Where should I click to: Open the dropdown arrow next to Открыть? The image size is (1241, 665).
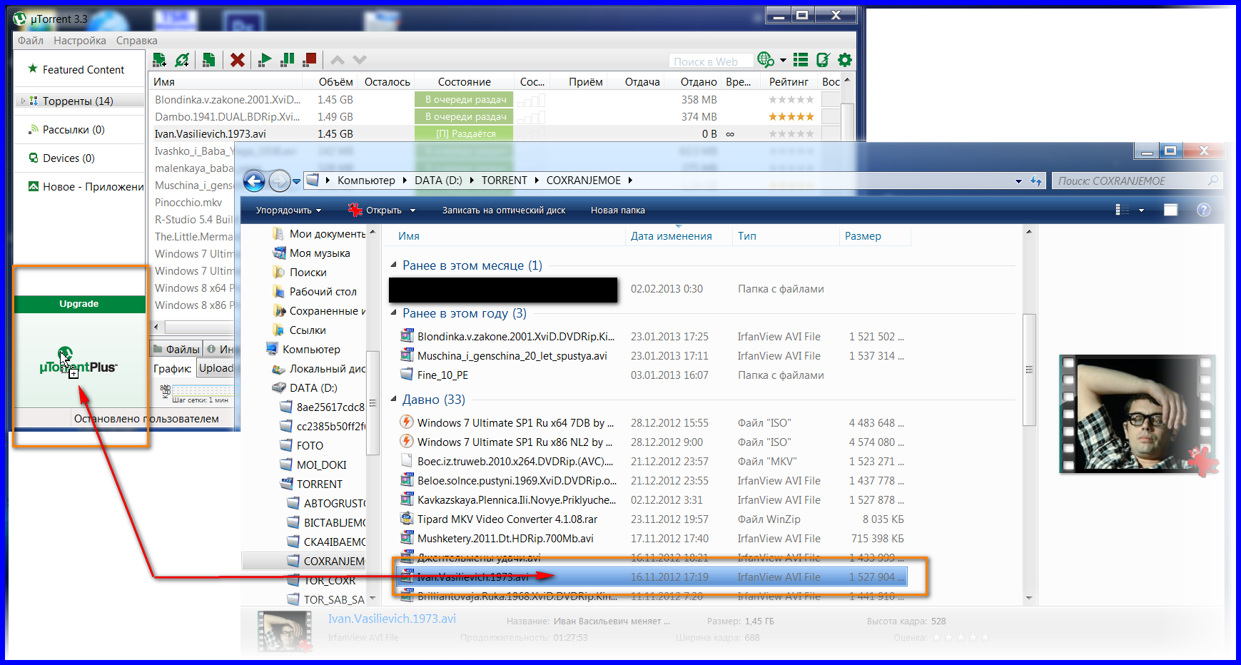click(412, 210)
